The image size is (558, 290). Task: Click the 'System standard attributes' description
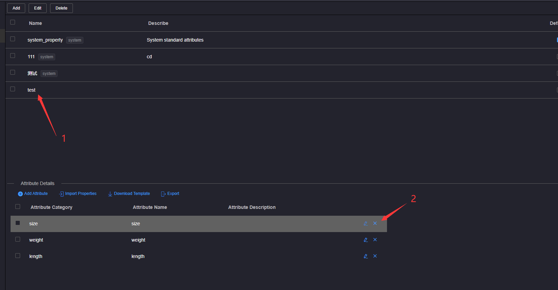coord(175,40)
